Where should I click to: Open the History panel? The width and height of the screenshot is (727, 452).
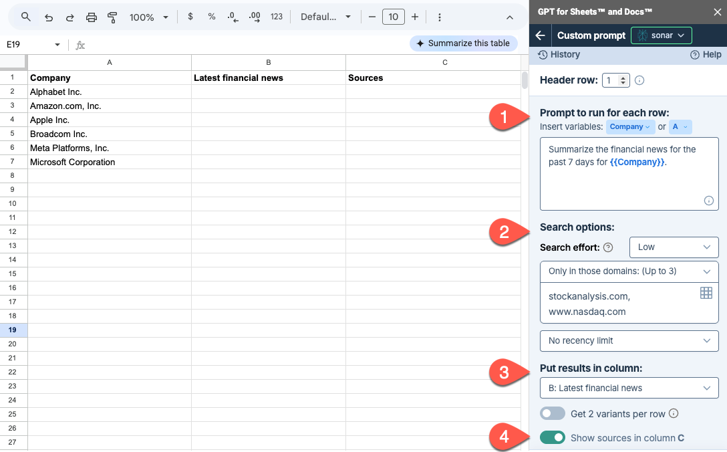tap(559, 55)
